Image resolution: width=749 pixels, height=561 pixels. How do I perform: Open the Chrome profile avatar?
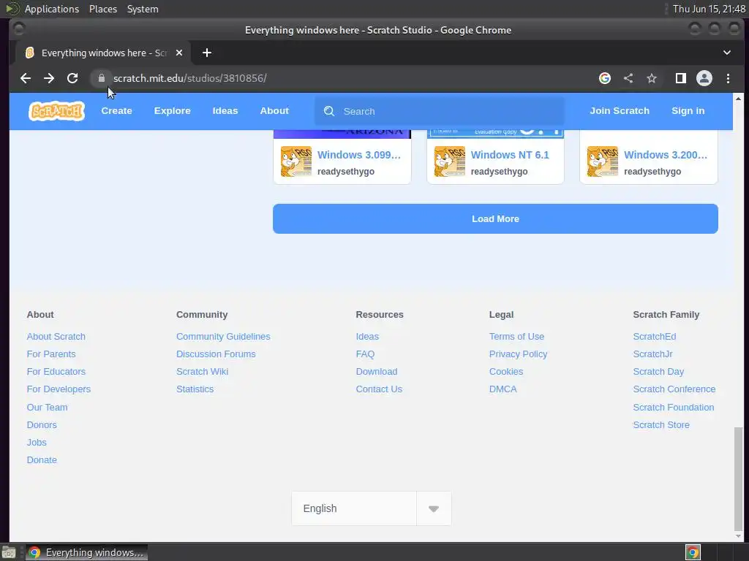pos(704,78)
